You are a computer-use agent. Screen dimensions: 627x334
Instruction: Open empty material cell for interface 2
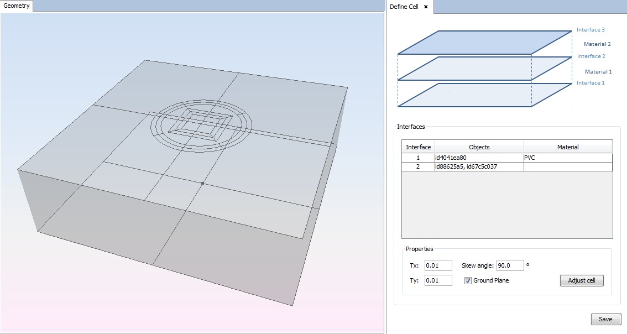568,166
